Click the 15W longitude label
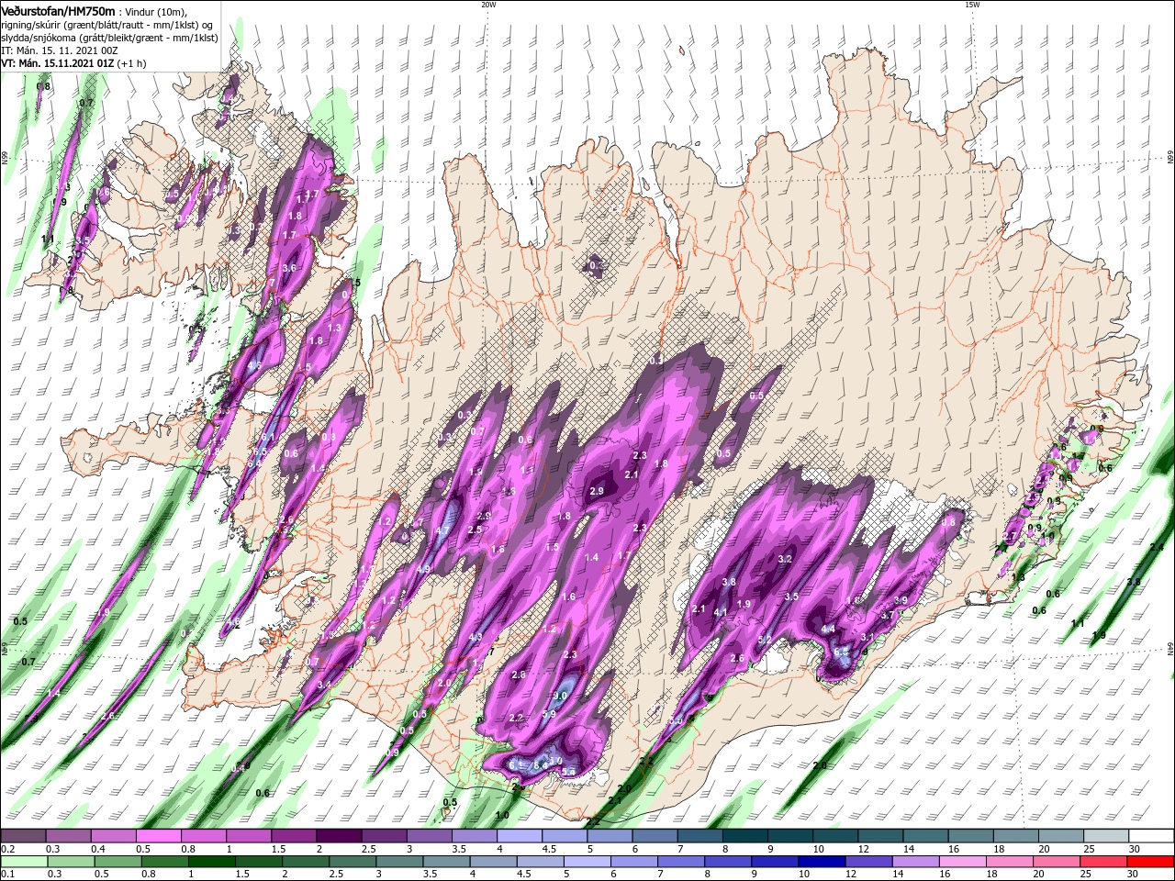Screen dimensions: 1175x881 click(972, 5)
